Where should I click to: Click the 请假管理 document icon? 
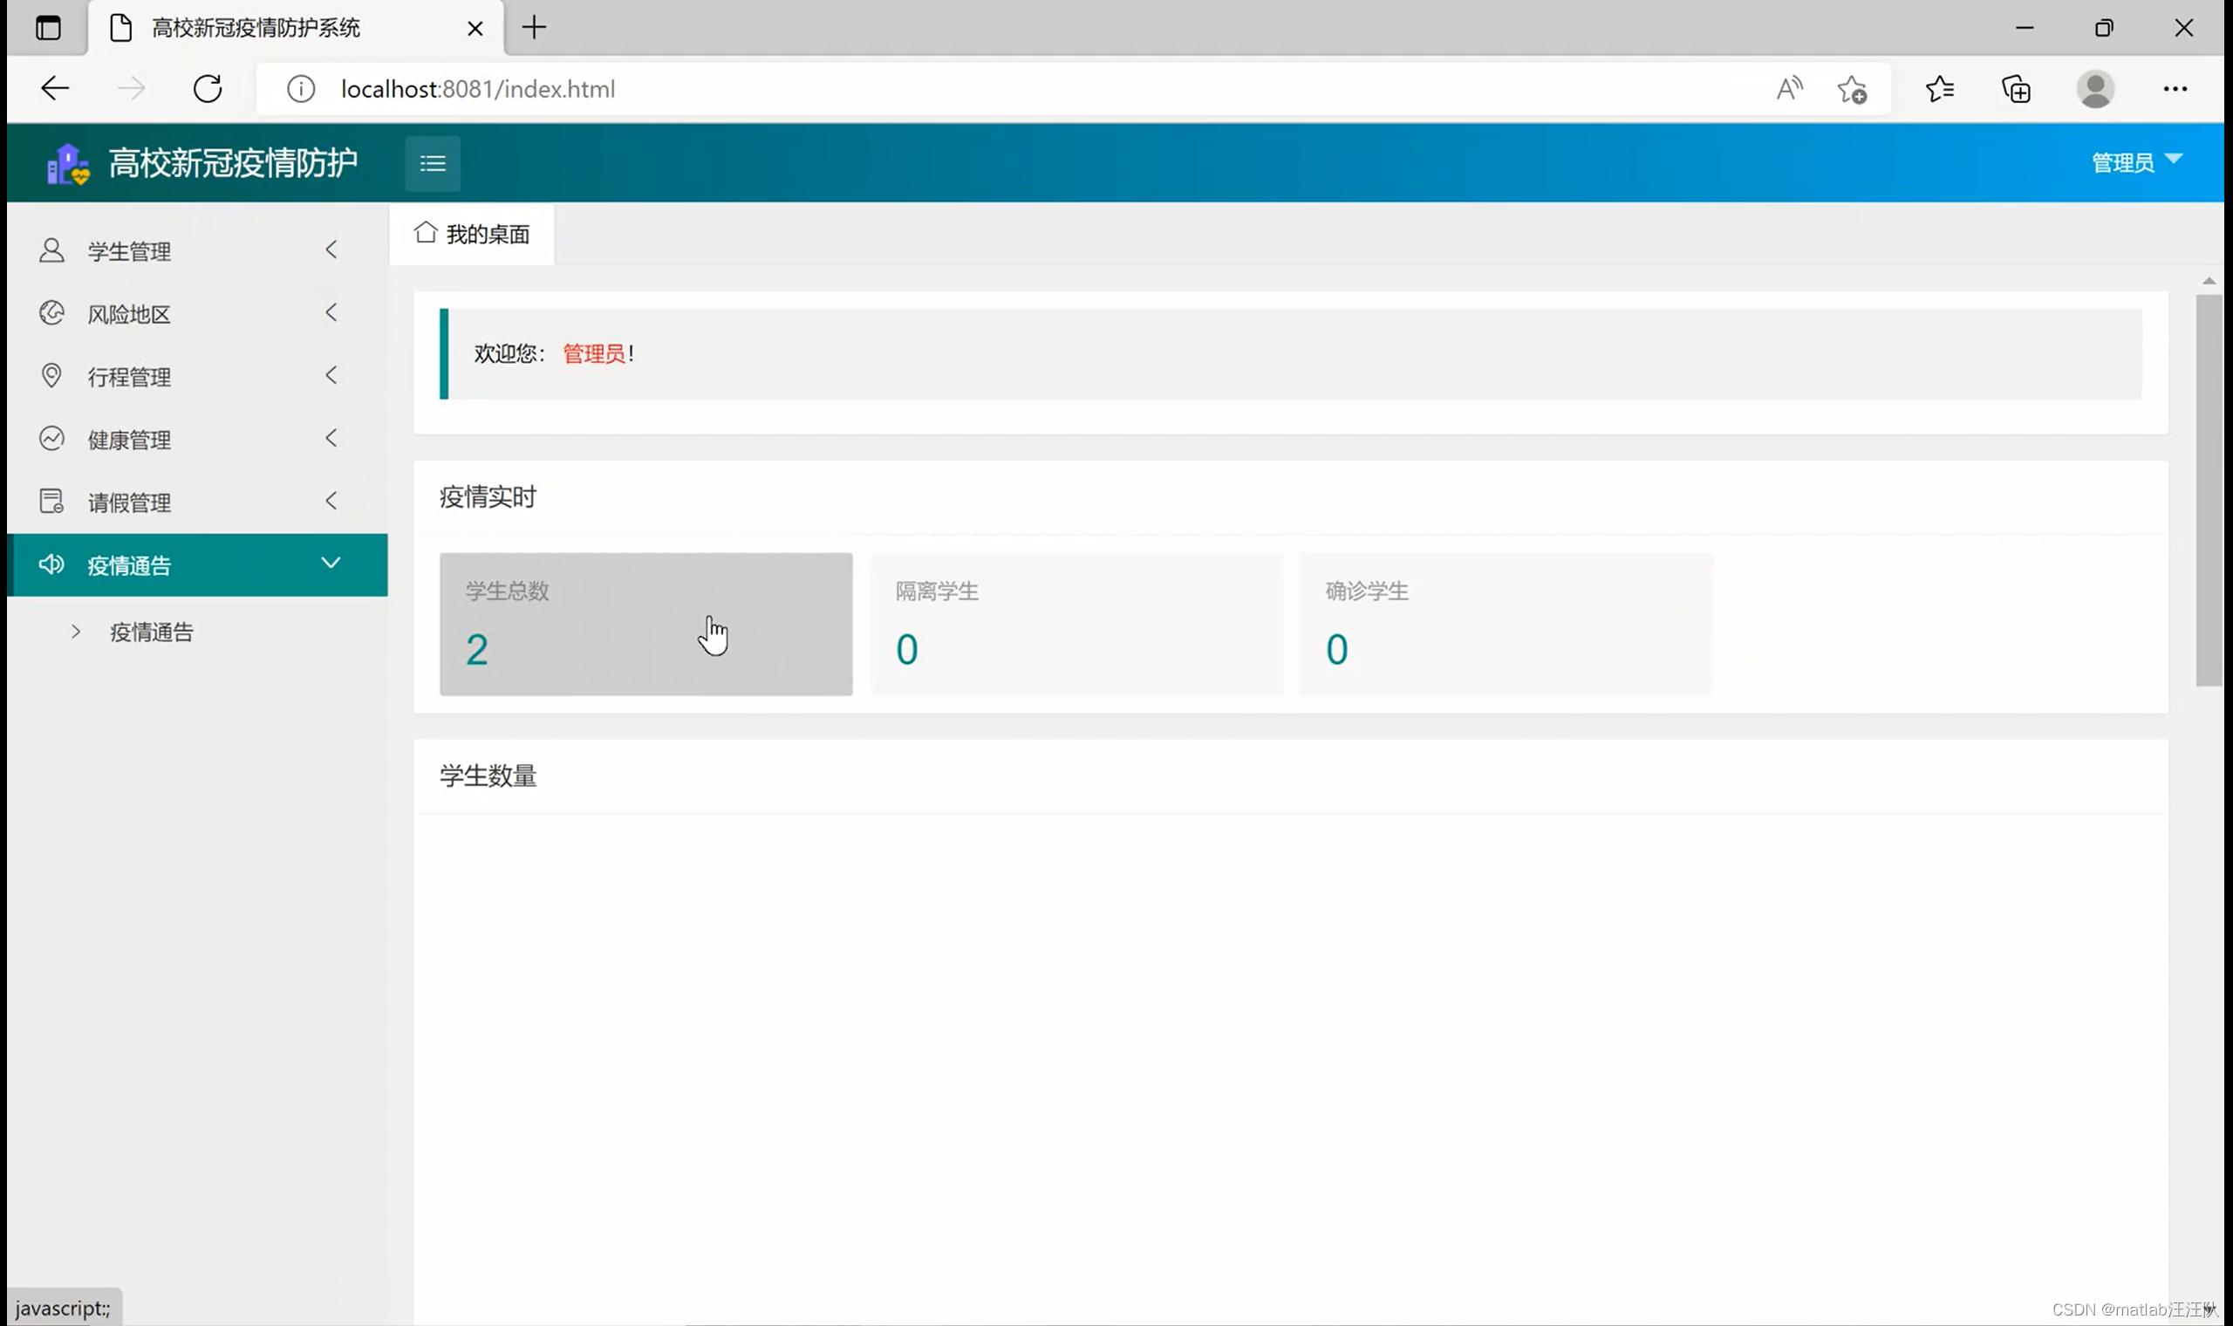51,502
